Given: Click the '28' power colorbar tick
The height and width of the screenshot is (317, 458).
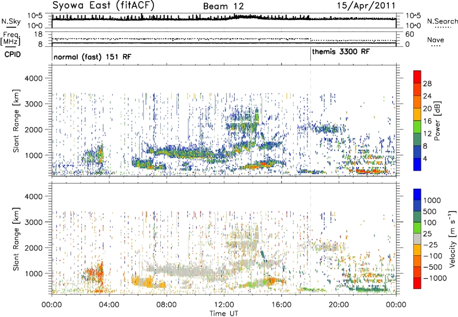Looking at the screenshot, I should point(427,84).
